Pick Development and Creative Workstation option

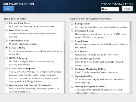point(6,85)
